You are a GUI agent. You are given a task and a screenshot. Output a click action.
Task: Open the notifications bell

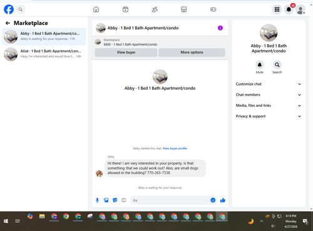pos(289,9)
